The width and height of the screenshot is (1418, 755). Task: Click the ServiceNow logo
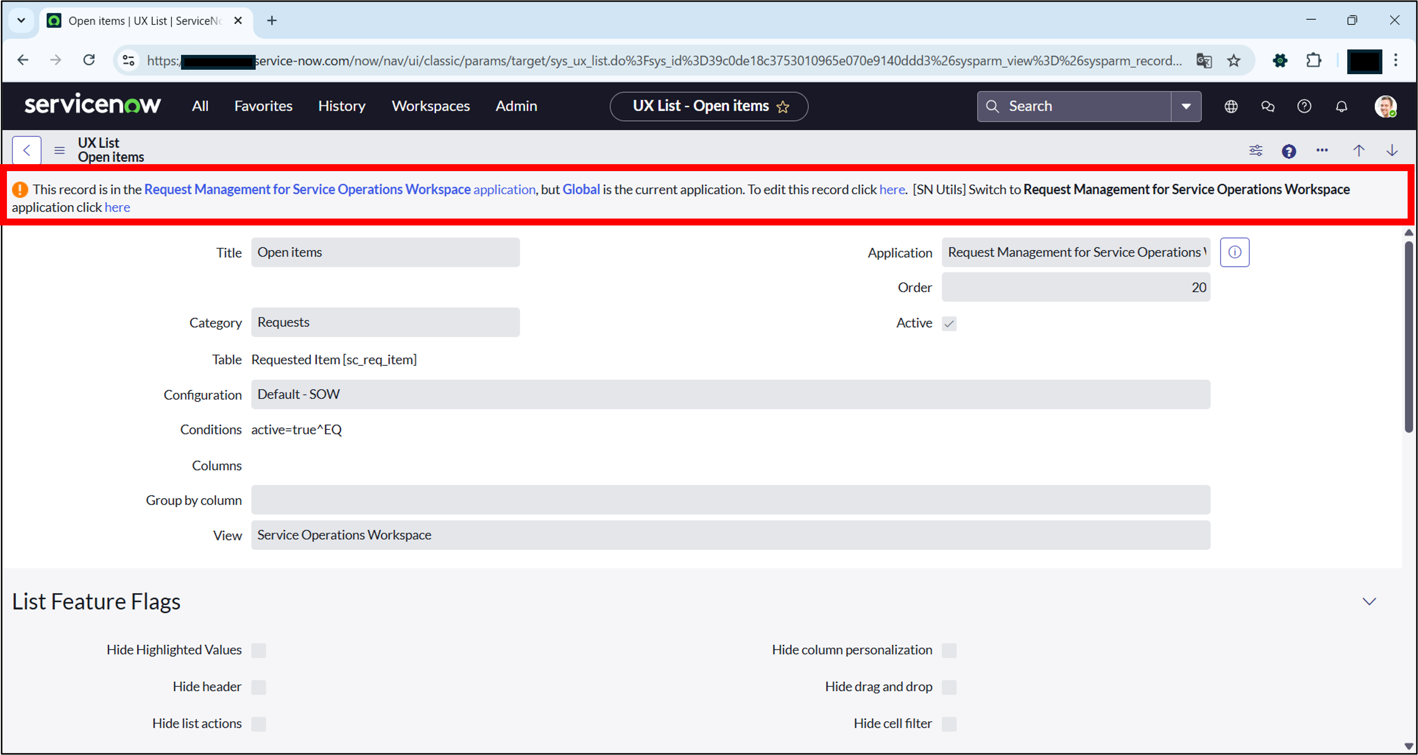point(92,104)
